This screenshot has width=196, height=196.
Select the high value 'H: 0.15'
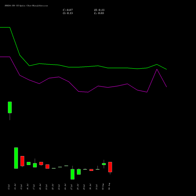99,10
